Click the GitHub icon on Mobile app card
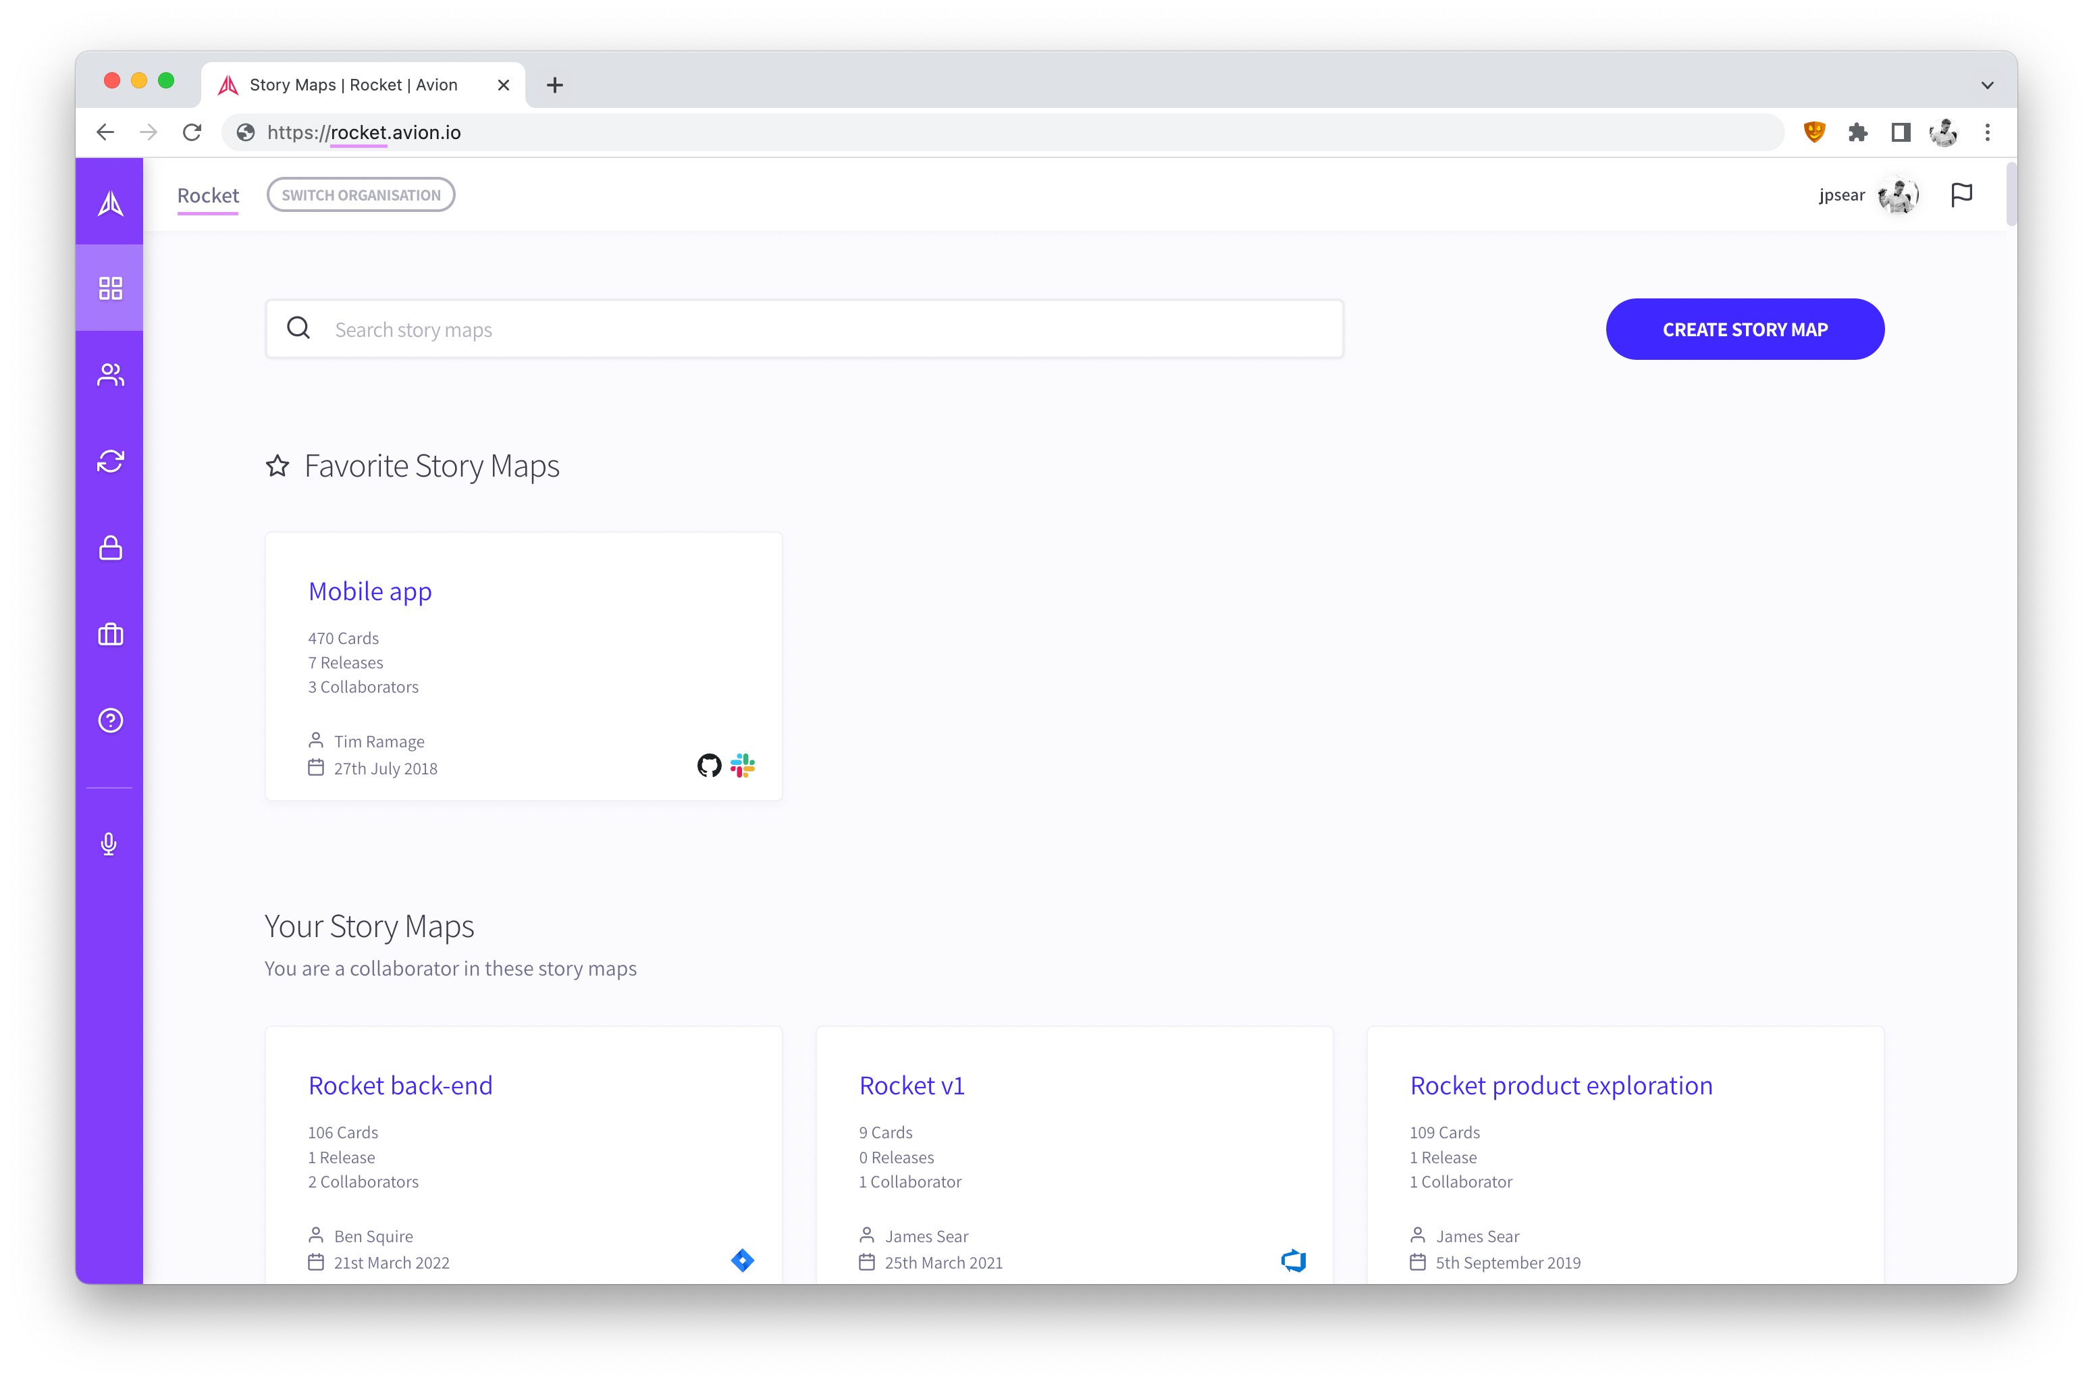 click(x=709, y=766)
